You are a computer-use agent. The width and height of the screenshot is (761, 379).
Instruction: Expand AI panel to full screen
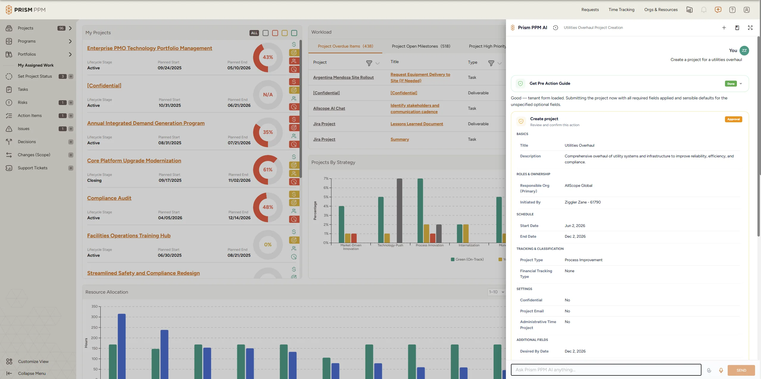tap(750, 28)
